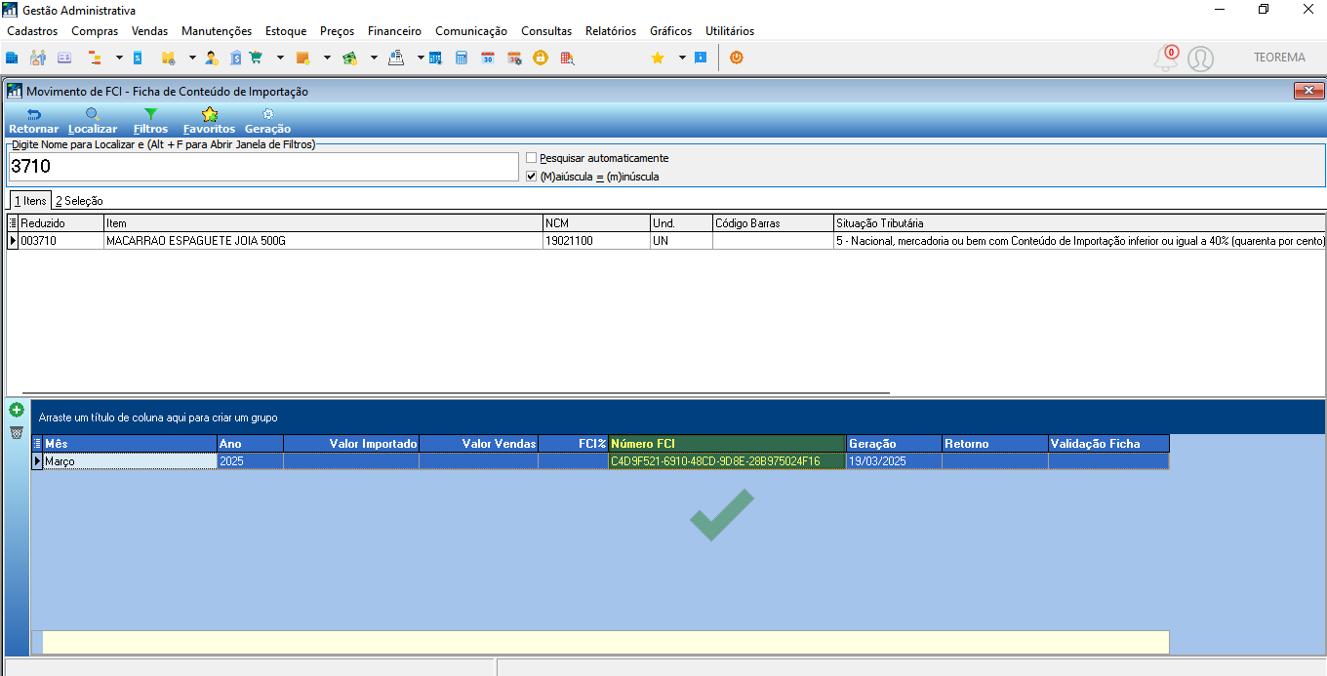This screenshot has width=1327, height=676.
Task: Click the purple ID card icon
Action: (x=64, y=58)
